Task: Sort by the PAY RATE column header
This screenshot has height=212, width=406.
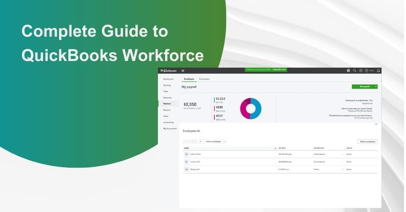Action: [x=282, y=148]
